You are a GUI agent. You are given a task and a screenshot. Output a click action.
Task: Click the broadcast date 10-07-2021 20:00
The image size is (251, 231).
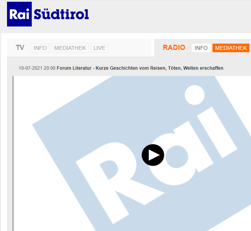coord(37,68)
